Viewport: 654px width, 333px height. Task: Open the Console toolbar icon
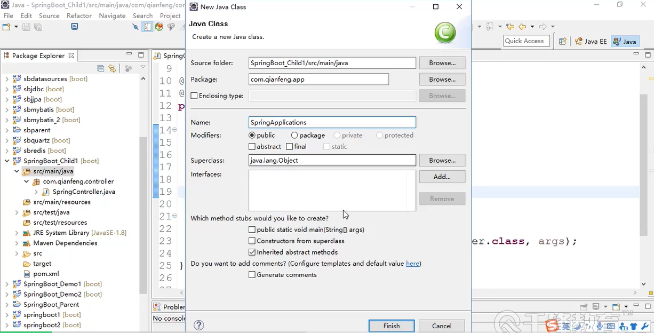(75, 27)
